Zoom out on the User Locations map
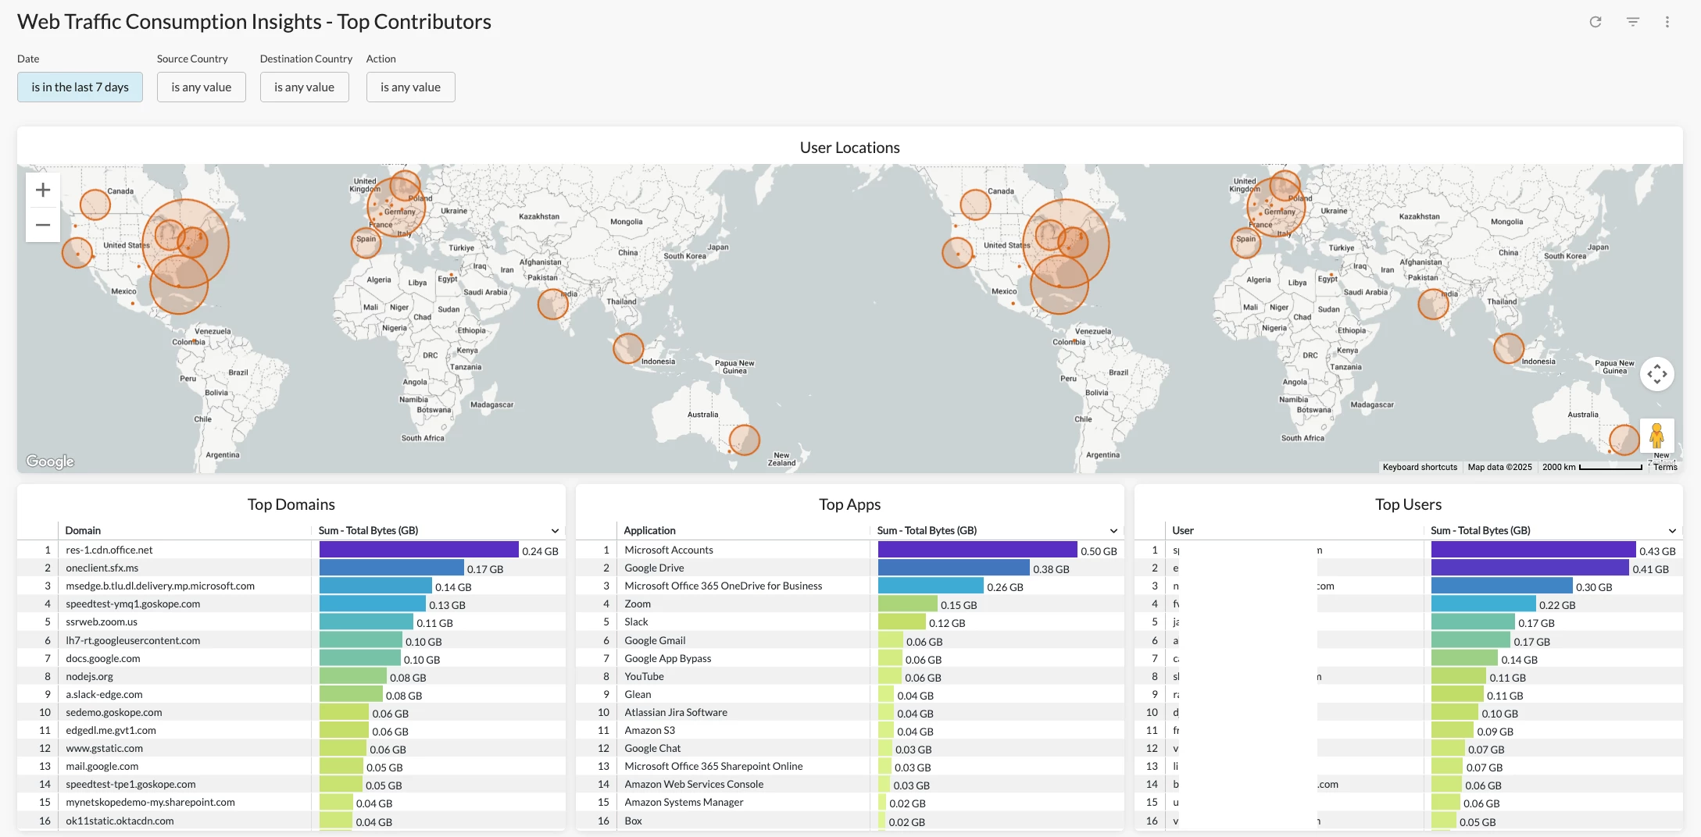This screenshot has height=837, width=1701. coord(43,225)
